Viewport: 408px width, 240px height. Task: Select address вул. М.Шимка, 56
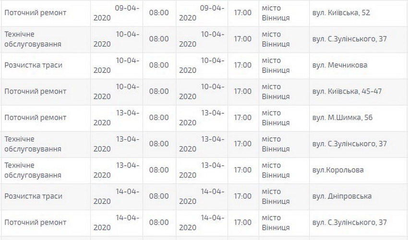click(342, 118)
